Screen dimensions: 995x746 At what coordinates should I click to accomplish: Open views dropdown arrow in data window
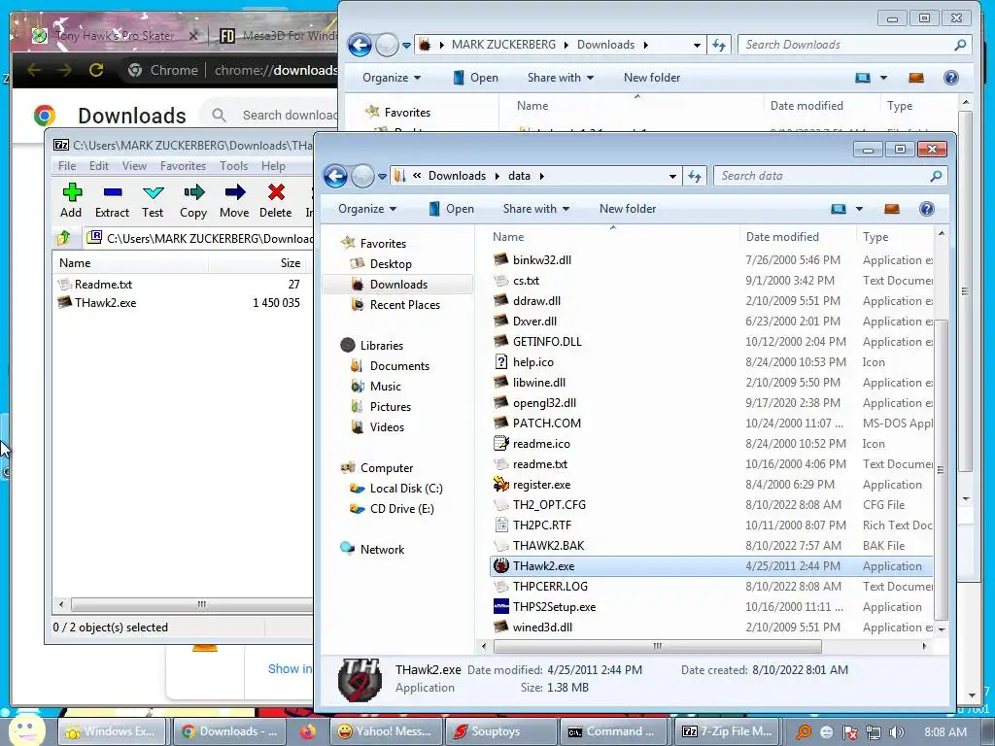[859, 209]
